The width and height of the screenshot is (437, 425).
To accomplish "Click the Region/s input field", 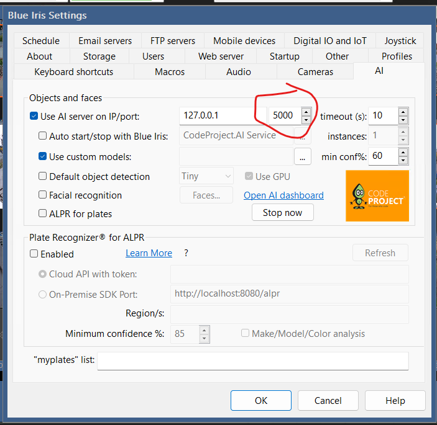I will [x=290, y=315].
